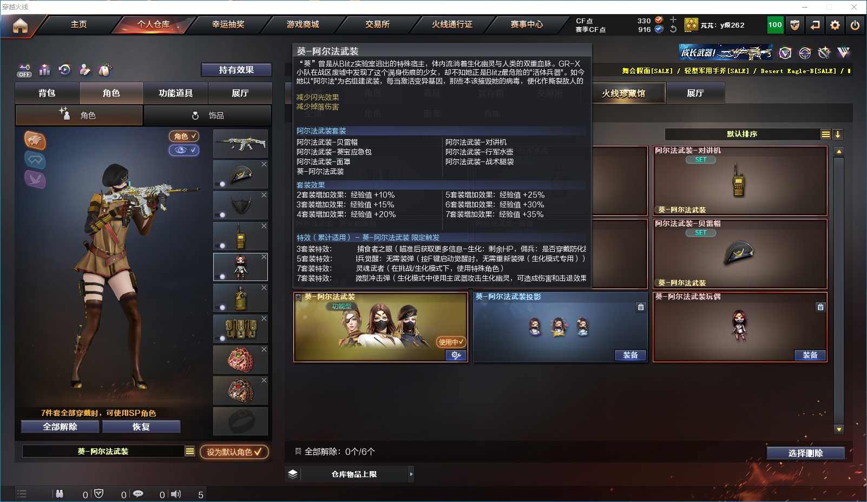Select the blue goggles camp icon
The image size is (867, 502).
[35, 160]
